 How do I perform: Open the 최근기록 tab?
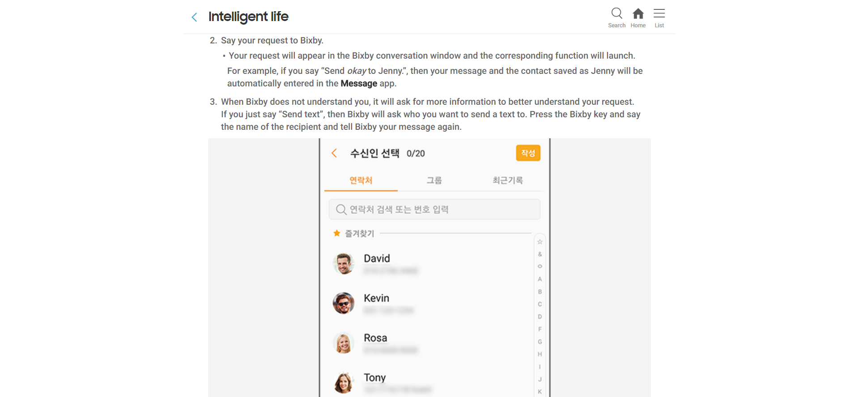tap(507, 180)
